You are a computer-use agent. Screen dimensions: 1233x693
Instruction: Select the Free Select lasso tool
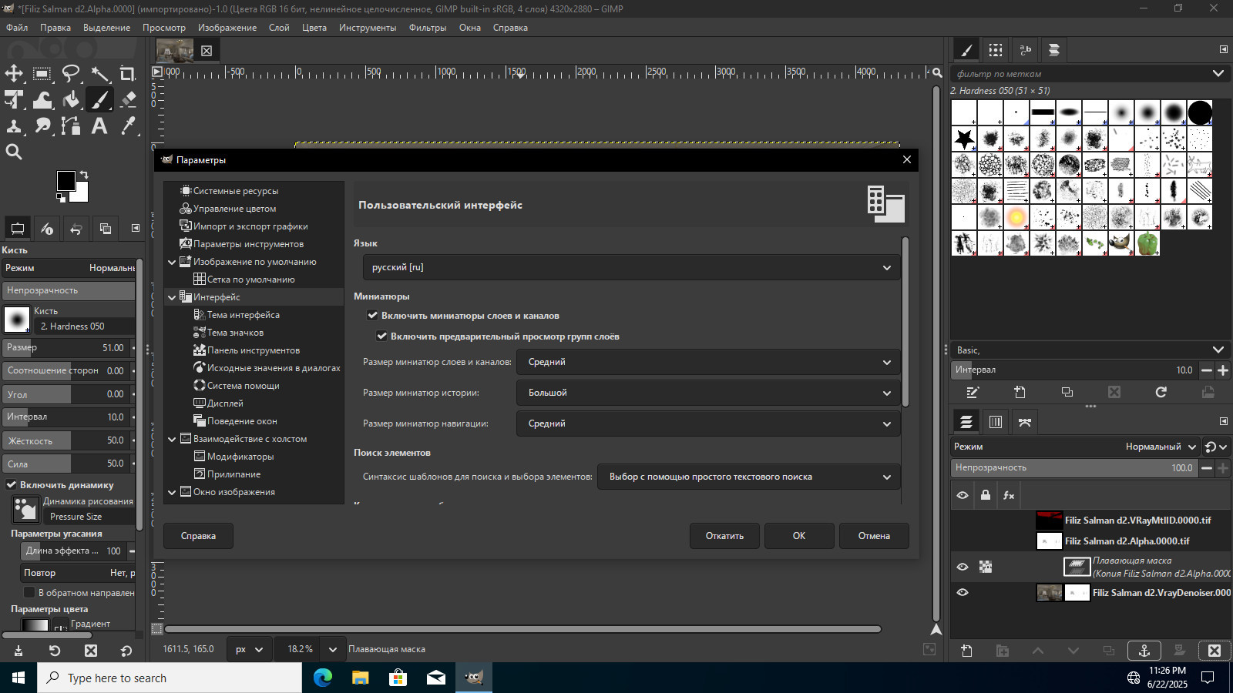click(x=71, y=73)
